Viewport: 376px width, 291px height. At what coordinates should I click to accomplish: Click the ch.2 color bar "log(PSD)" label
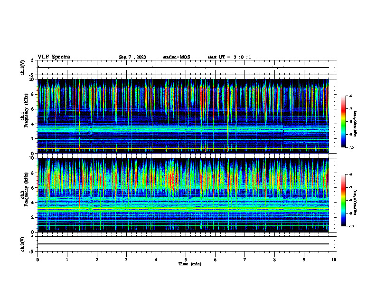pyautogui.click(x=355, y=202)
